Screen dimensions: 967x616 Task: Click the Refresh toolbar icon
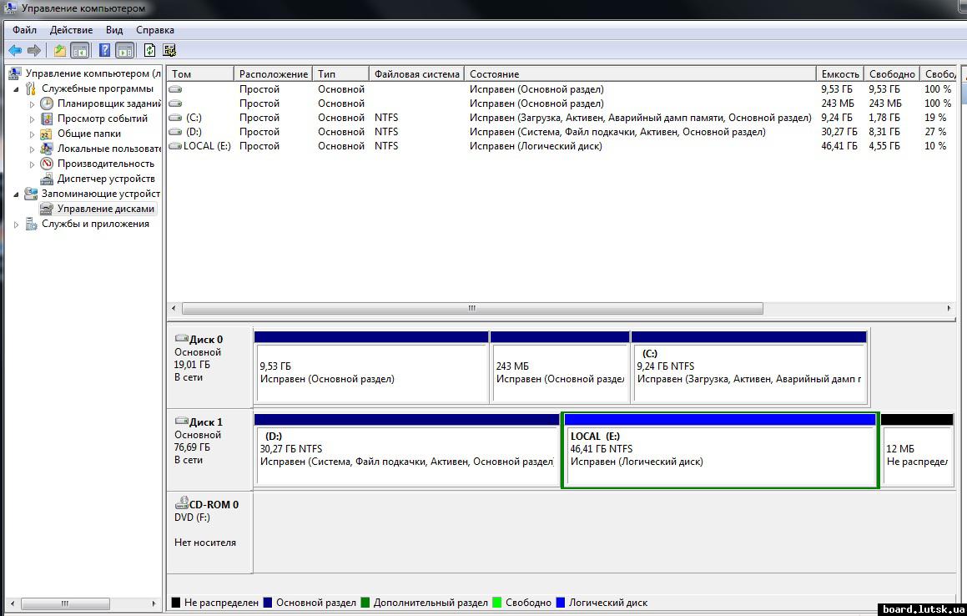[149, 50]
